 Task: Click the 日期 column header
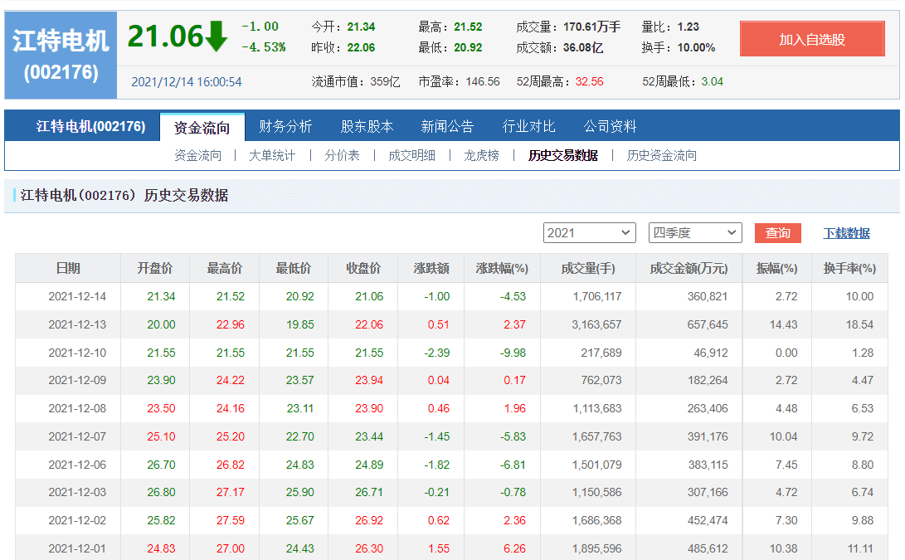pos(68,269)
